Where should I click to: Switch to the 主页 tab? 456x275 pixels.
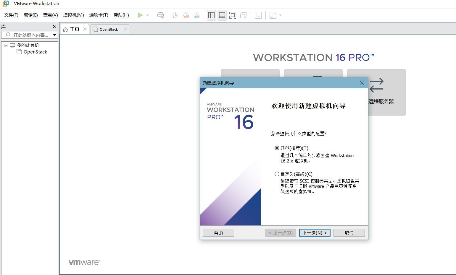click(75, 29)
